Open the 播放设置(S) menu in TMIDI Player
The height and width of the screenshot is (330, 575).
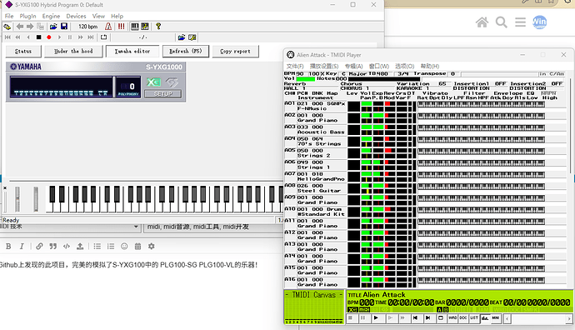click(324, 66)
